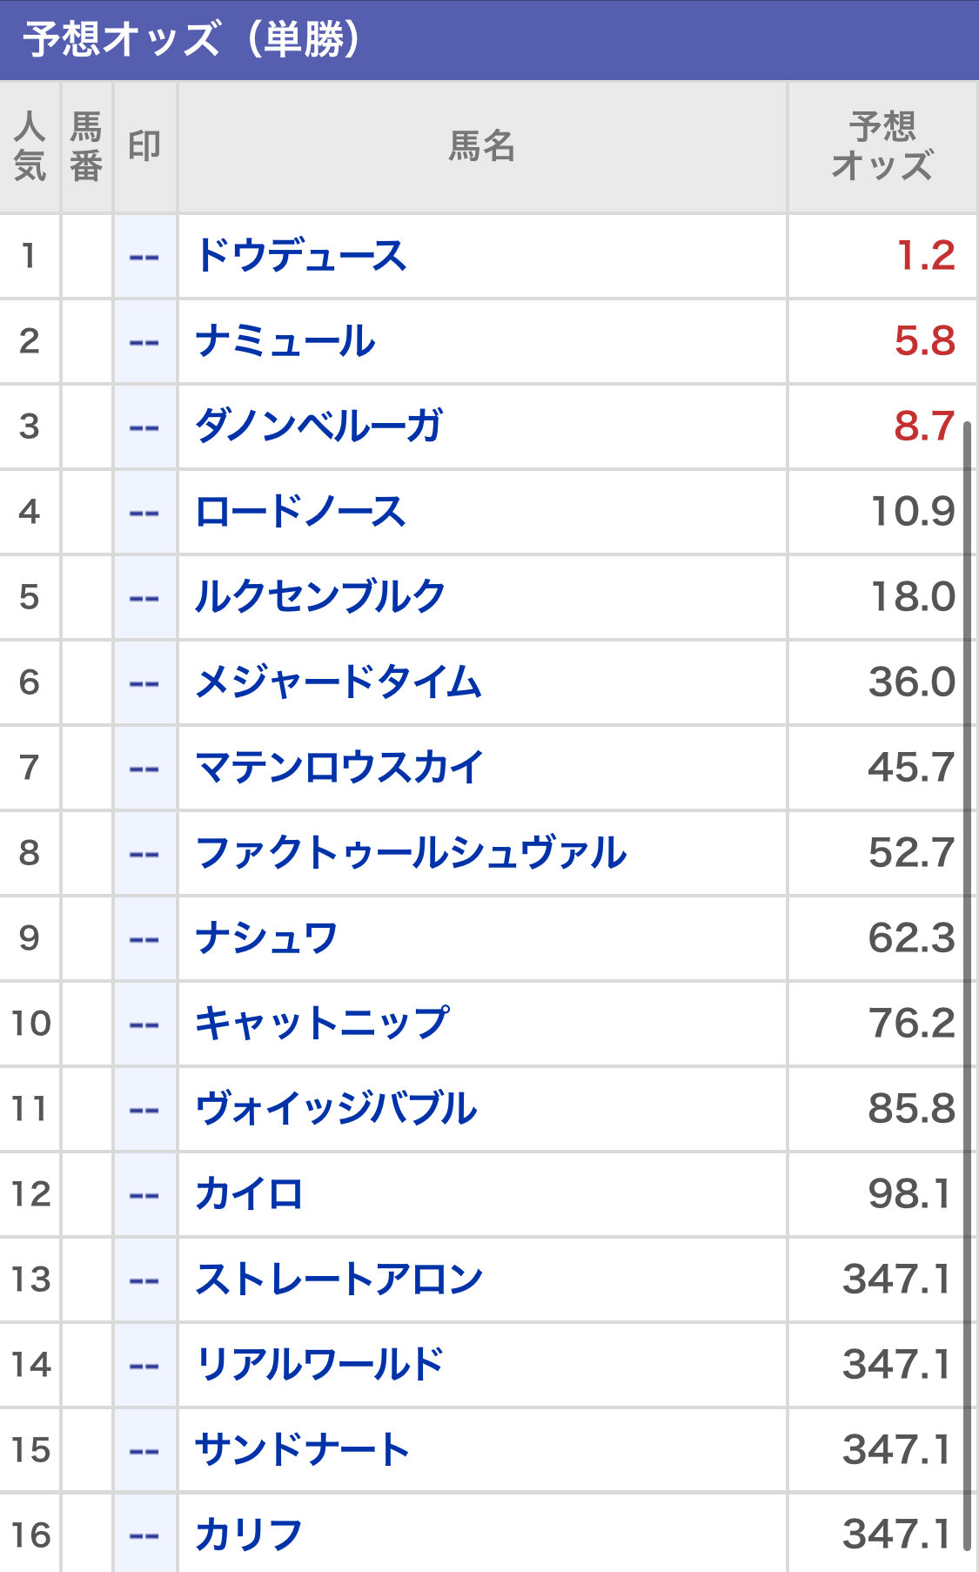Select the カイロ horse link
This screenshot has width=979, height=1572.
(249, 1194)
